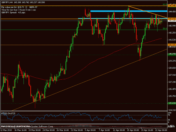Click the '31 Mar 08:00' time label
This screenshot has height=132, width=176.
coord(77,130)
